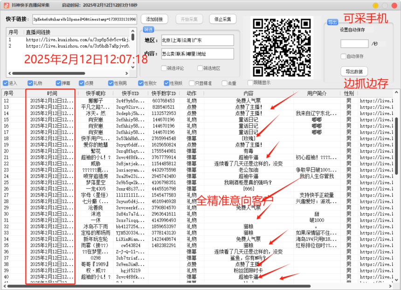The width and height of the screenshot is (401, 290).
Task: Click nickname 爱你的她慧 cell
Action: pyautogui.click(x=96, y=145)
